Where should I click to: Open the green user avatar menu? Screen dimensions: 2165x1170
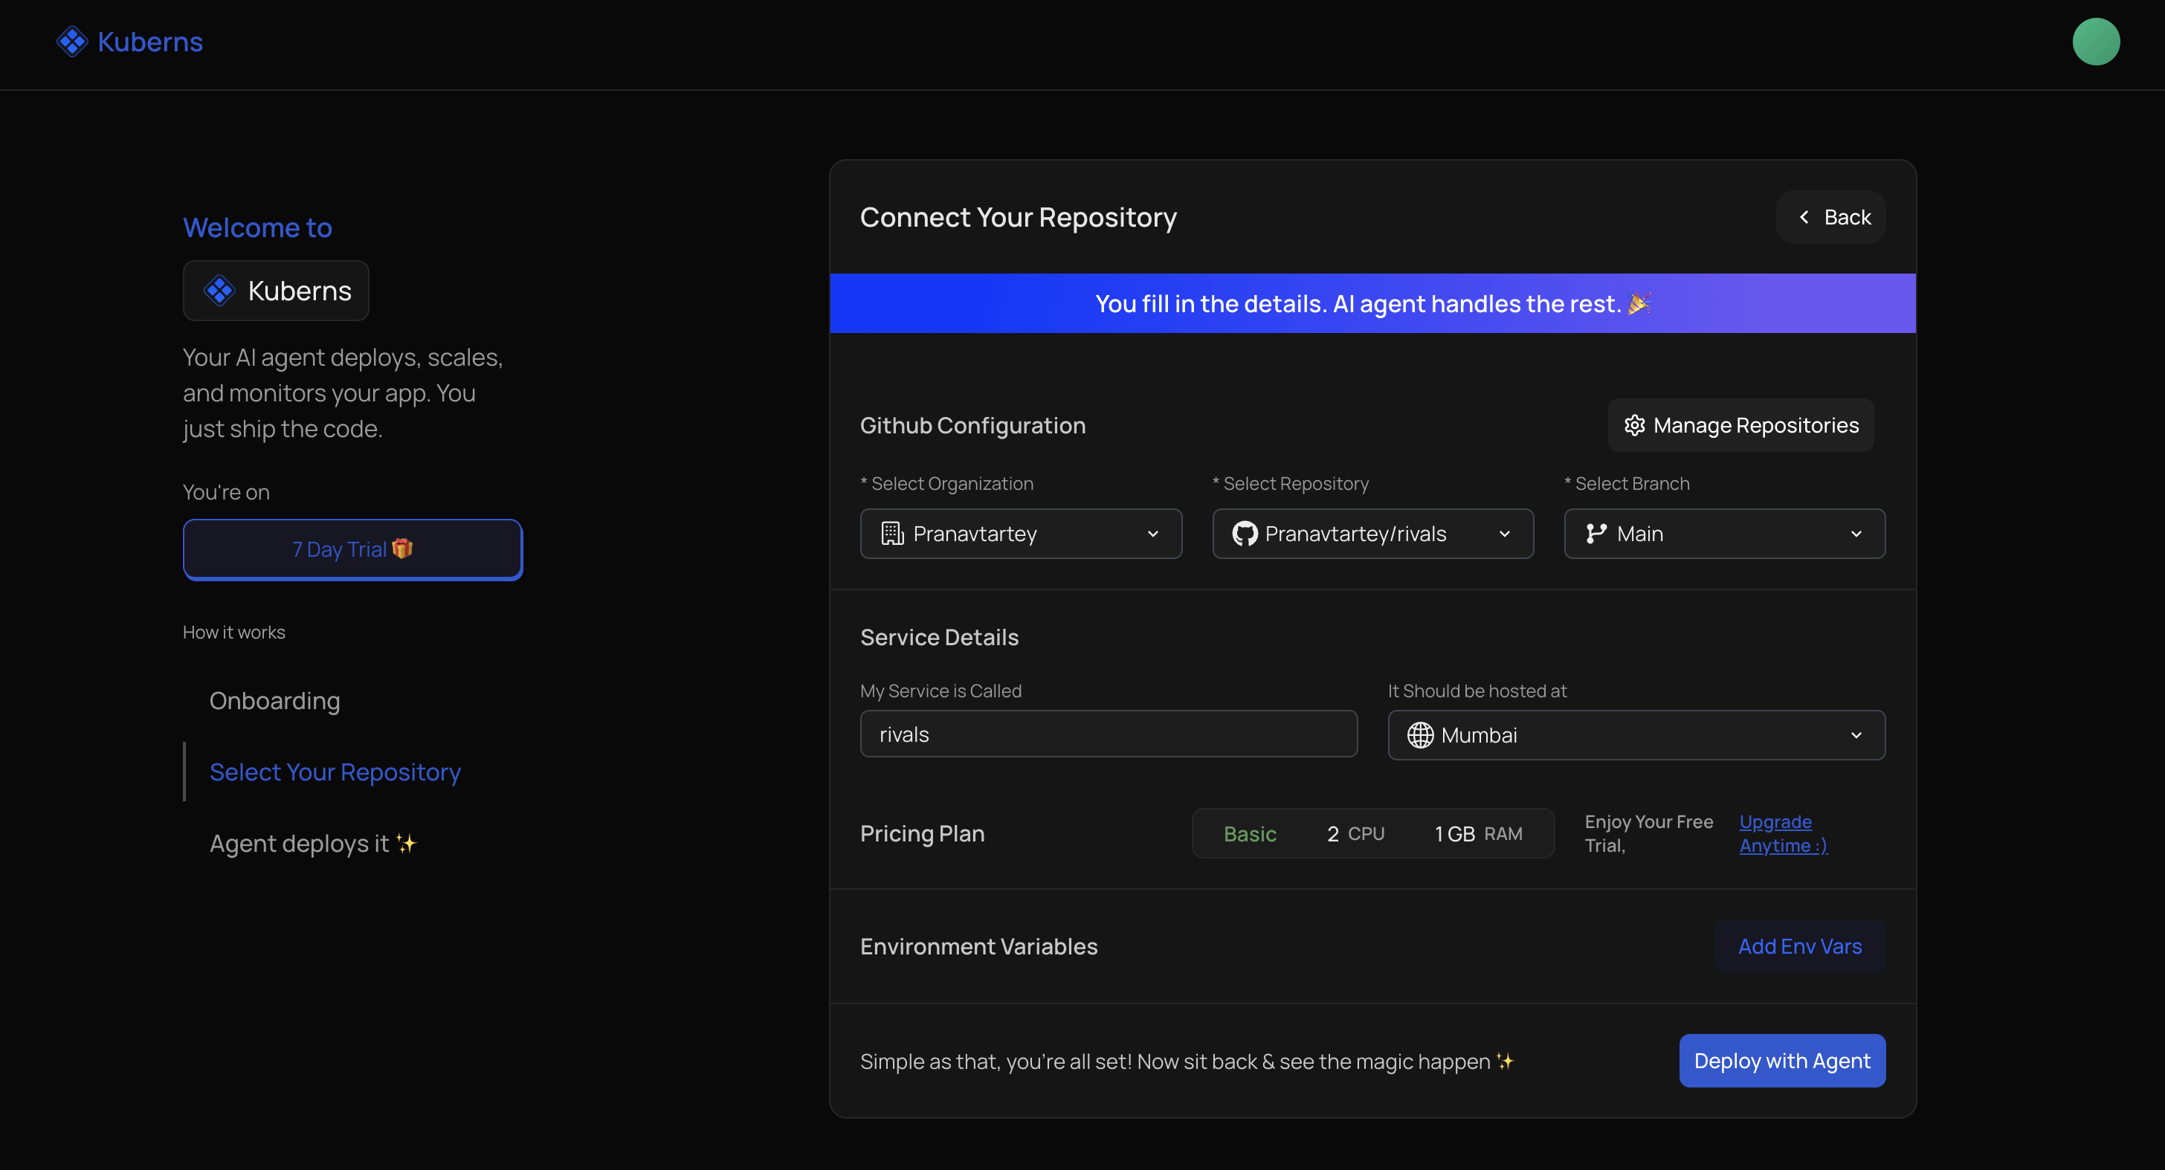(2095, 41)
